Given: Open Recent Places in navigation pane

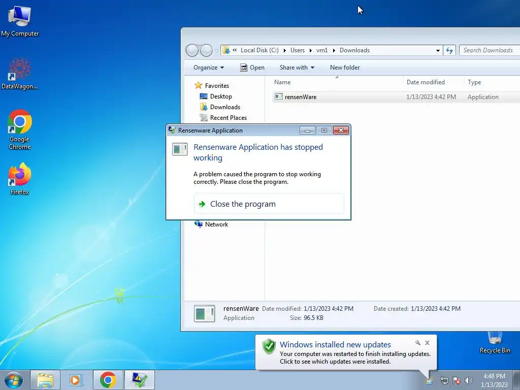Looking at the screenshot, I should pyautogui.click(x=223, y=118).
